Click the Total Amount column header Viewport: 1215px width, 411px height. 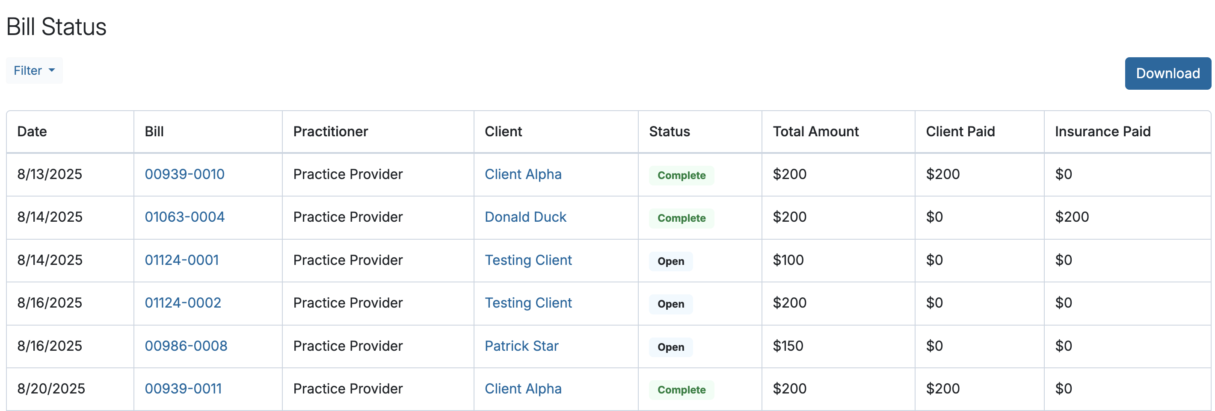click(815, 131)
